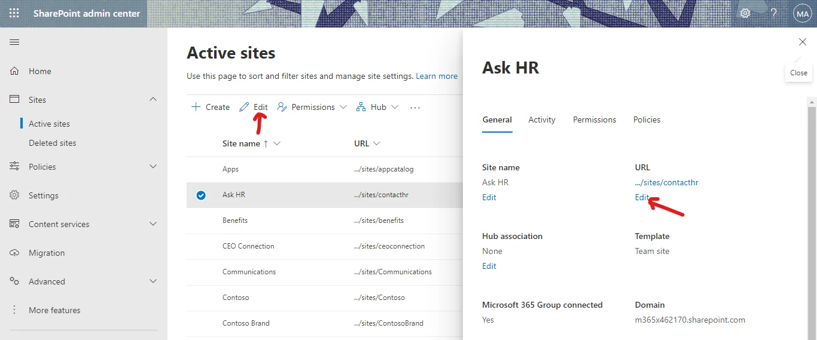Click the m365x462170.sharepoint.com domain text
The width and height of the screenshot is (817, 340).
pos(690,320)
